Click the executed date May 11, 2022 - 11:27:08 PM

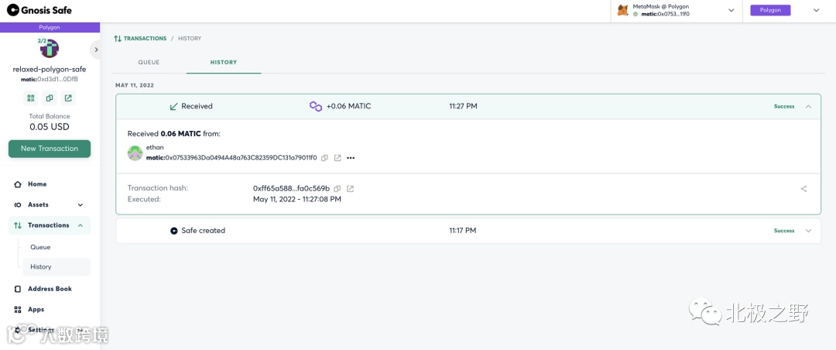(297, 200)
